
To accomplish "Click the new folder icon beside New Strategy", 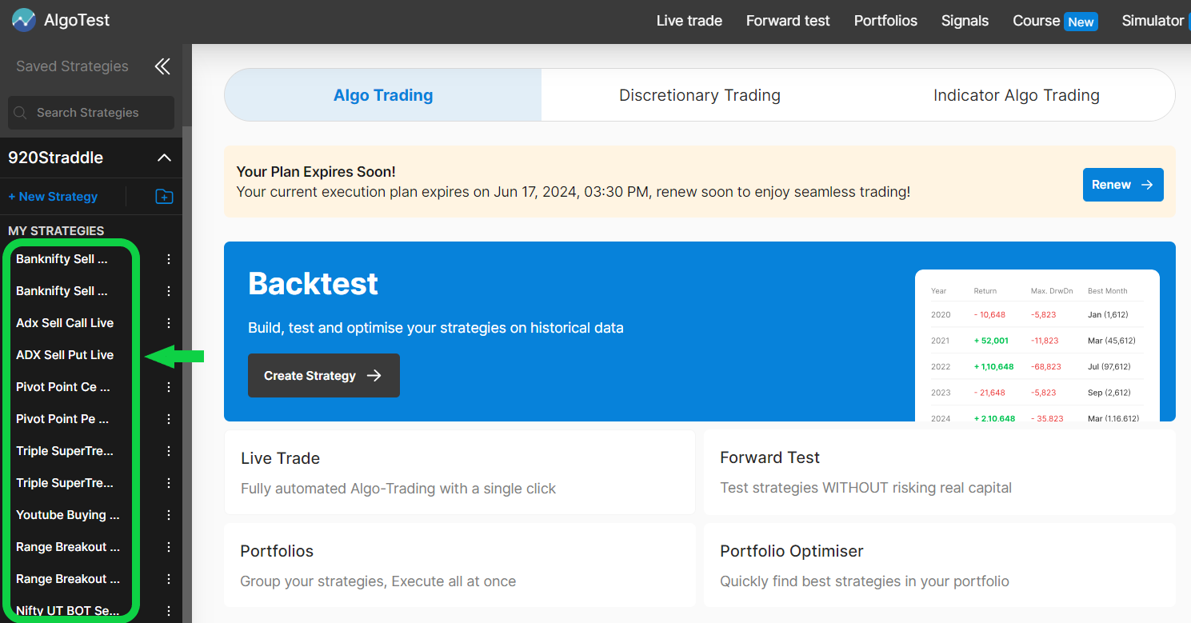I will (164, 197).
